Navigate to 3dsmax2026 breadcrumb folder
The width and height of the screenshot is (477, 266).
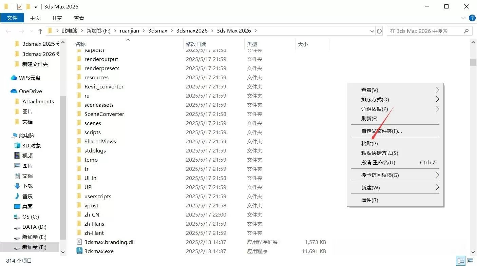[x=192, y=31]
